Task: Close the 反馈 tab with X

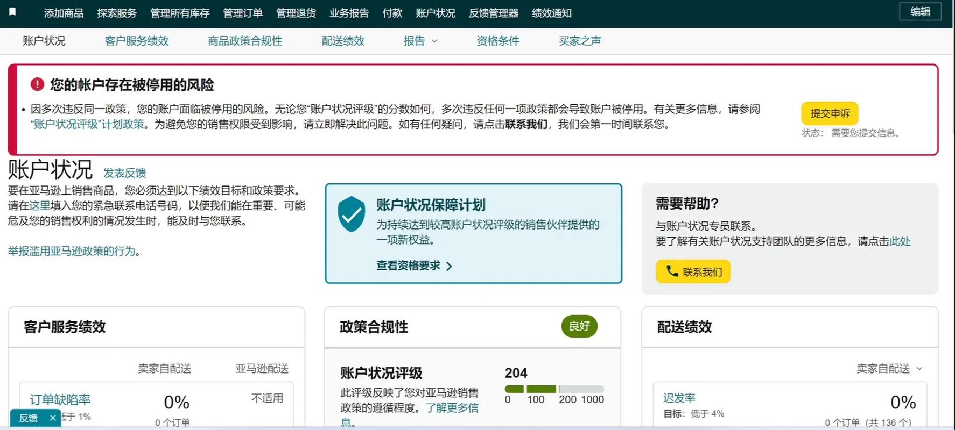Action: 52,418
